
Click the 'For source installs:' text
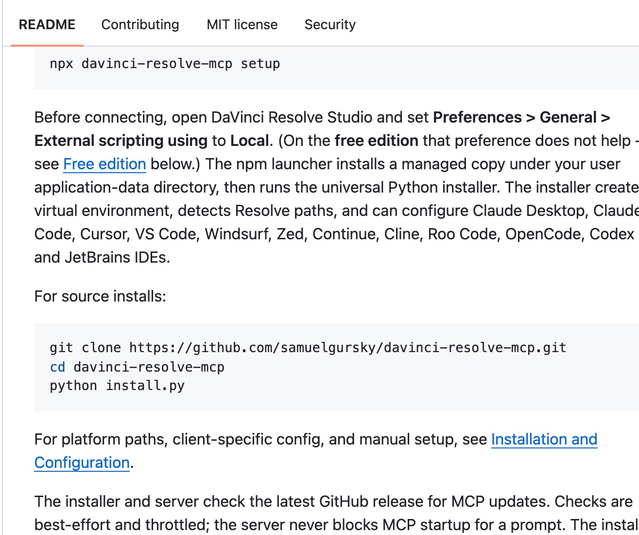[100, 296]
